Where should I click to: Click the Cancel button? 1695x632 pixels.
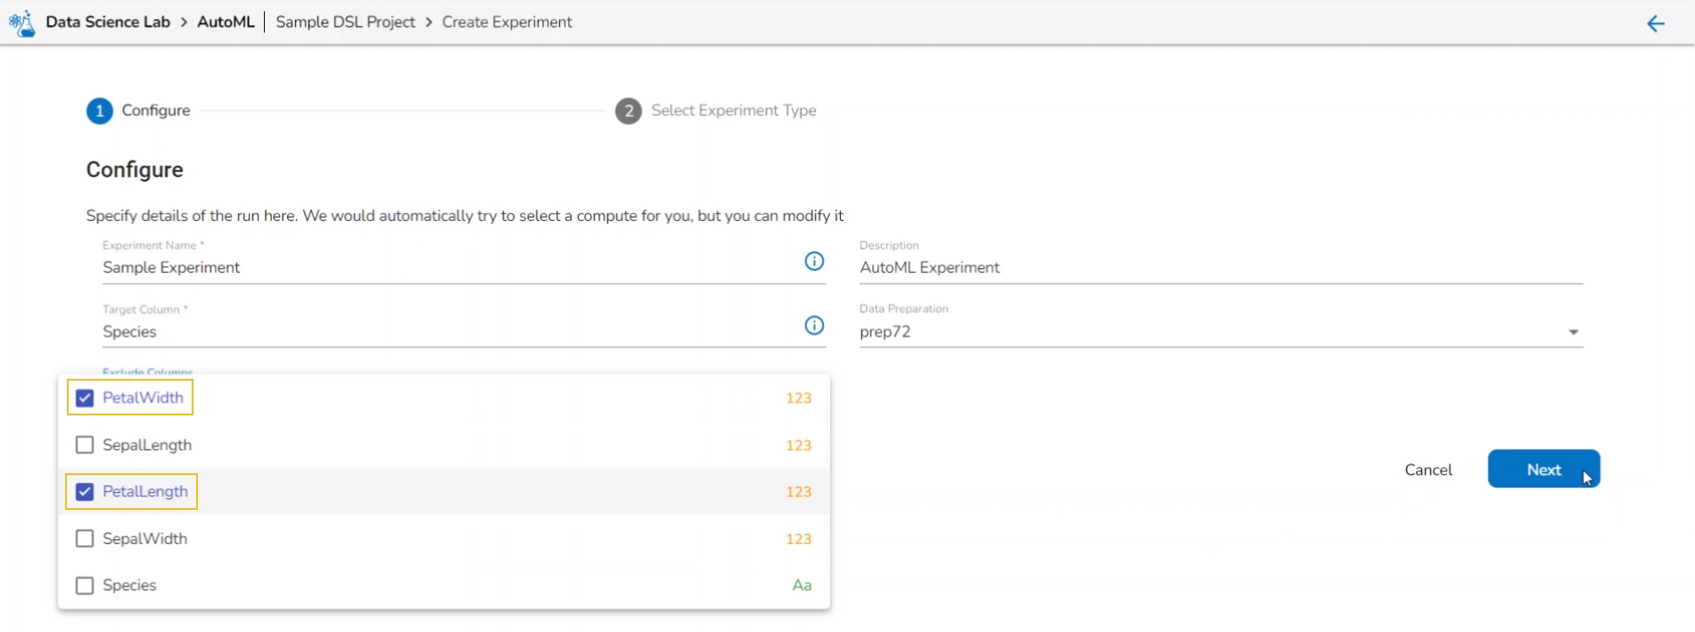[x=1428, y=470]
